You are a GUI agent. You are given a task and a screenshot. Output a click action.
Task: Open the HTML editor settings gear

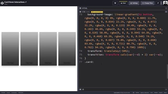tap(80, 8)
